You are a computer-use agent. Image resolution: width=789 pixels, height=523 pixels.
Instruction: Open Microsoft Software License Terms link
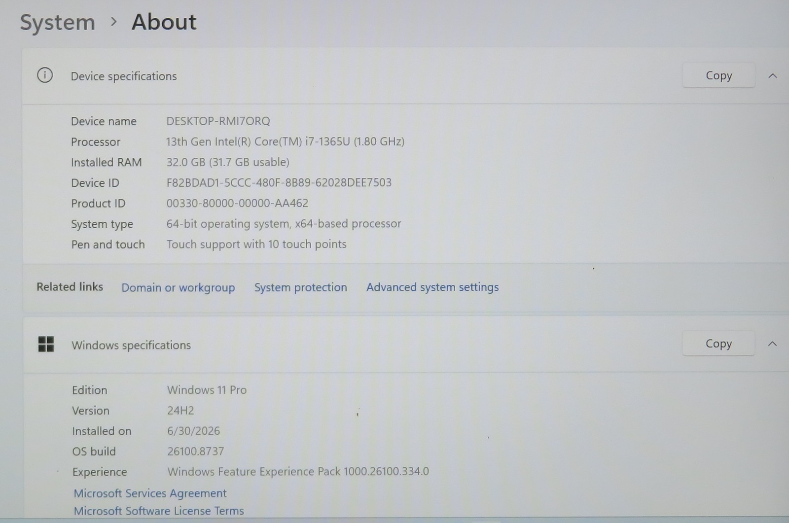(x=159, y=511)
